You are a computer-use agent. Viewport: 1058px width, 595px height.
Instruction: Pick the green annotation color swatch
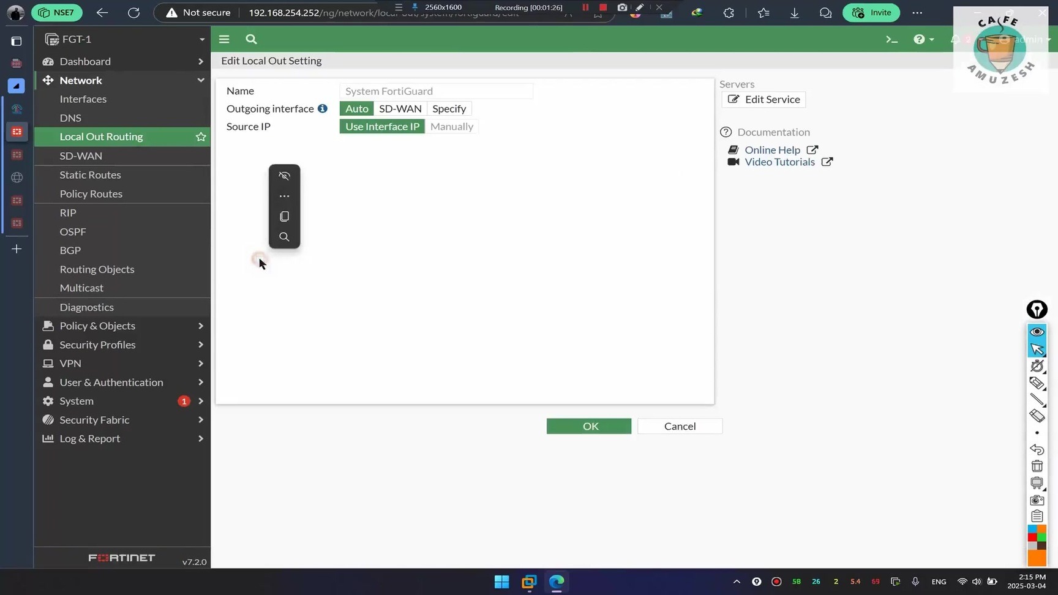[1041, 537]
